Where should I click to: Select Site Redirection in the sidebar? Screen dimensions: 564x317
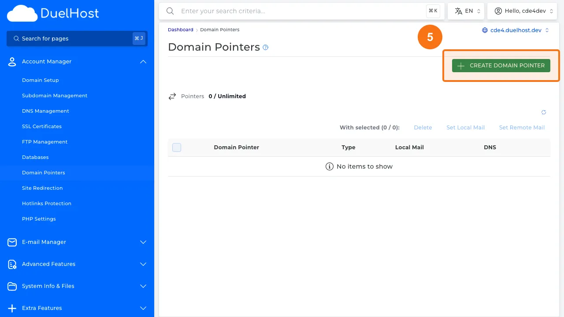point(42,188)
